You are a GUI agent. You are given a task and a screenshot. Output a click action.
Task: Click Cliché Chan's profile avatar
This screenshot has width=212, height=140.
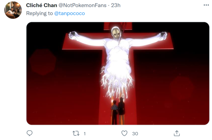point(13,10)
